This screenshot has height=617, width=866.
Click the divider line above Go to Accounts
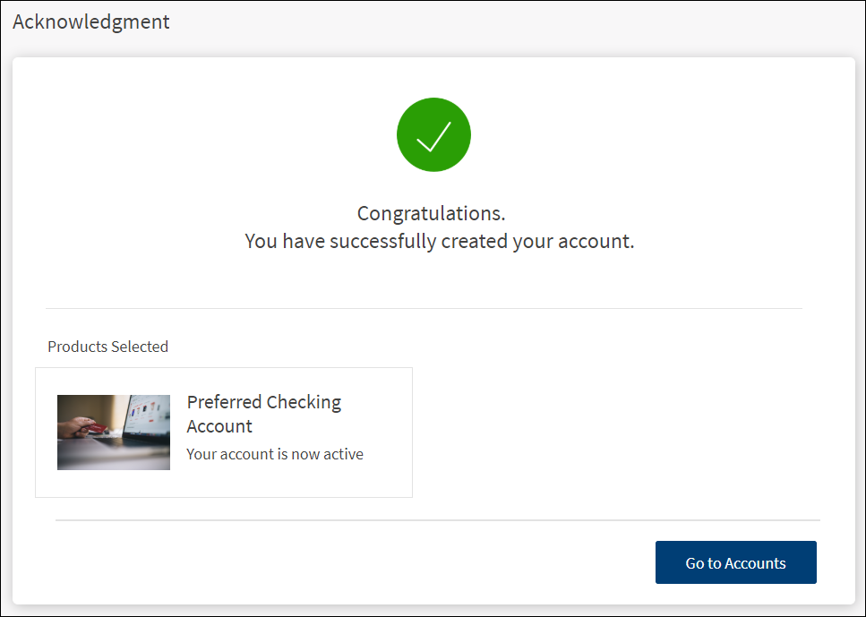click(x=437, y=519)
